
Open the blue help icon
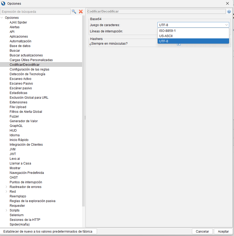click(x=229, y=11)
